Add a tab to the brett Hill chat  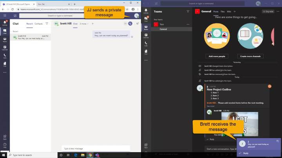[92, 24]
